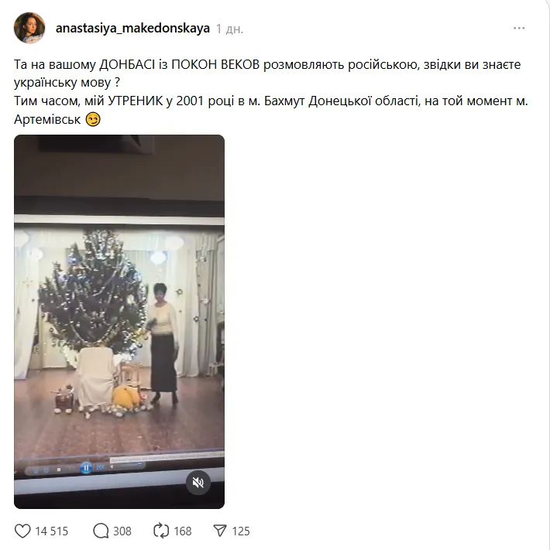Open the Christmas tree video in full view

click(119, 322)
